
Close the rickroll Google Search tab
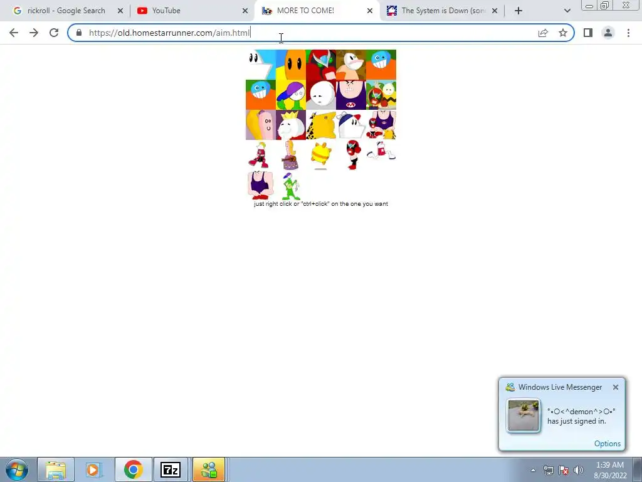click(120, 11)
